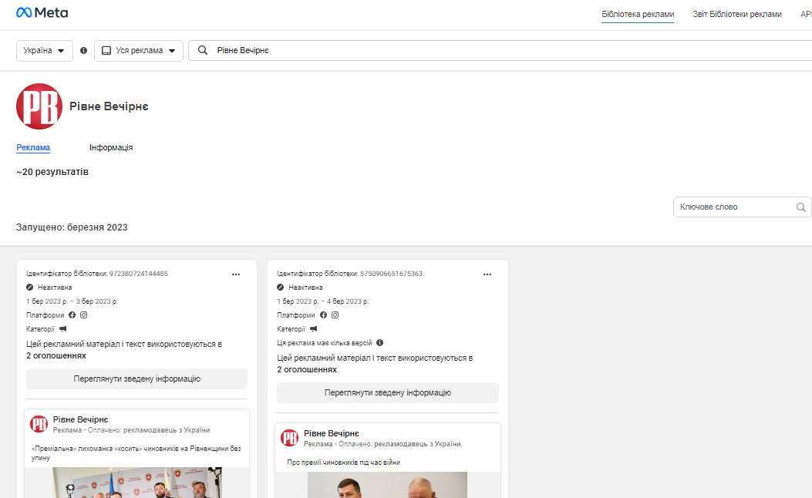Open three-dot menu of ad 972380724144485
This screenshot has height=498, width=812.
[236, 274]
